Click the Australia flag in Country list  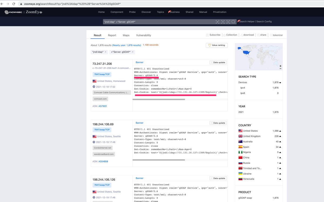coord(240,142)
